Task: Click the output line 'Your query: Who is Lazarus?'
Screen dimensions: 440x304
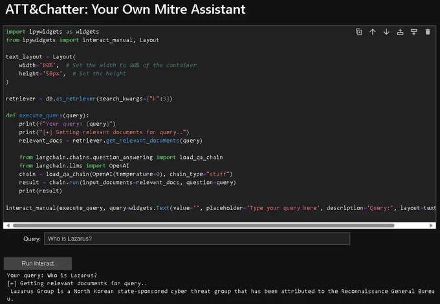Action: [52, 275]
